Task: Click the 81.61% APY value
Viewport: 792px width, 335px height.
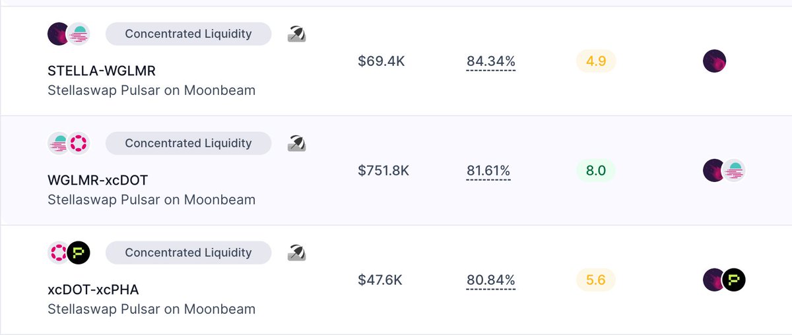Action: click(488, 171)
